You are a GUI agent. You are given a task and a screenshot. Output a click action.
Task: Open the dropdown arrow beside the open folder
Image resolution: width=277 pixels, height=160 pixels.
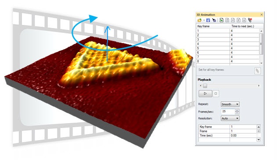(x=204, y=20)
